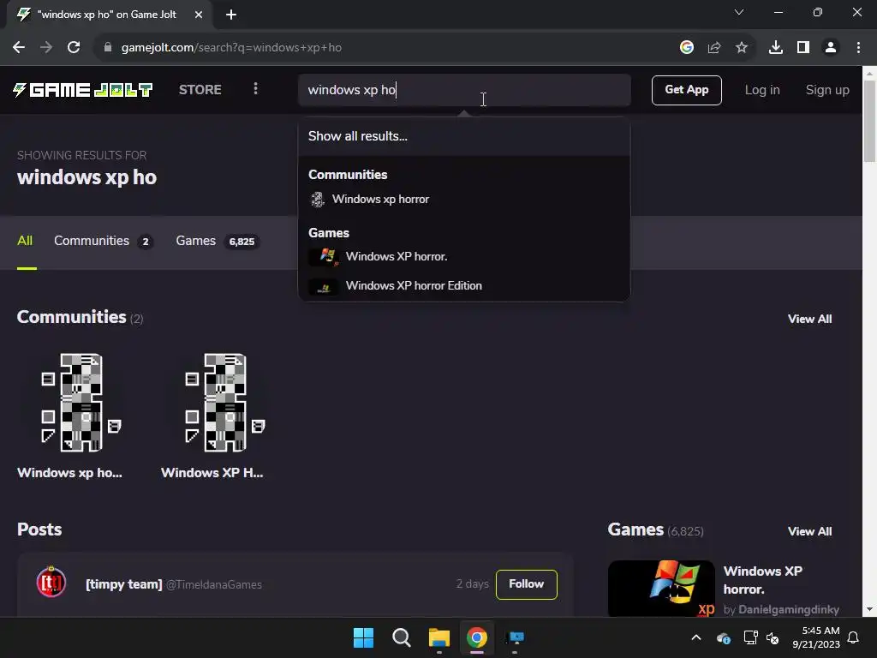Click the Google icon in address bar
Screen dimensions: 877x658
tap(686, 48)
